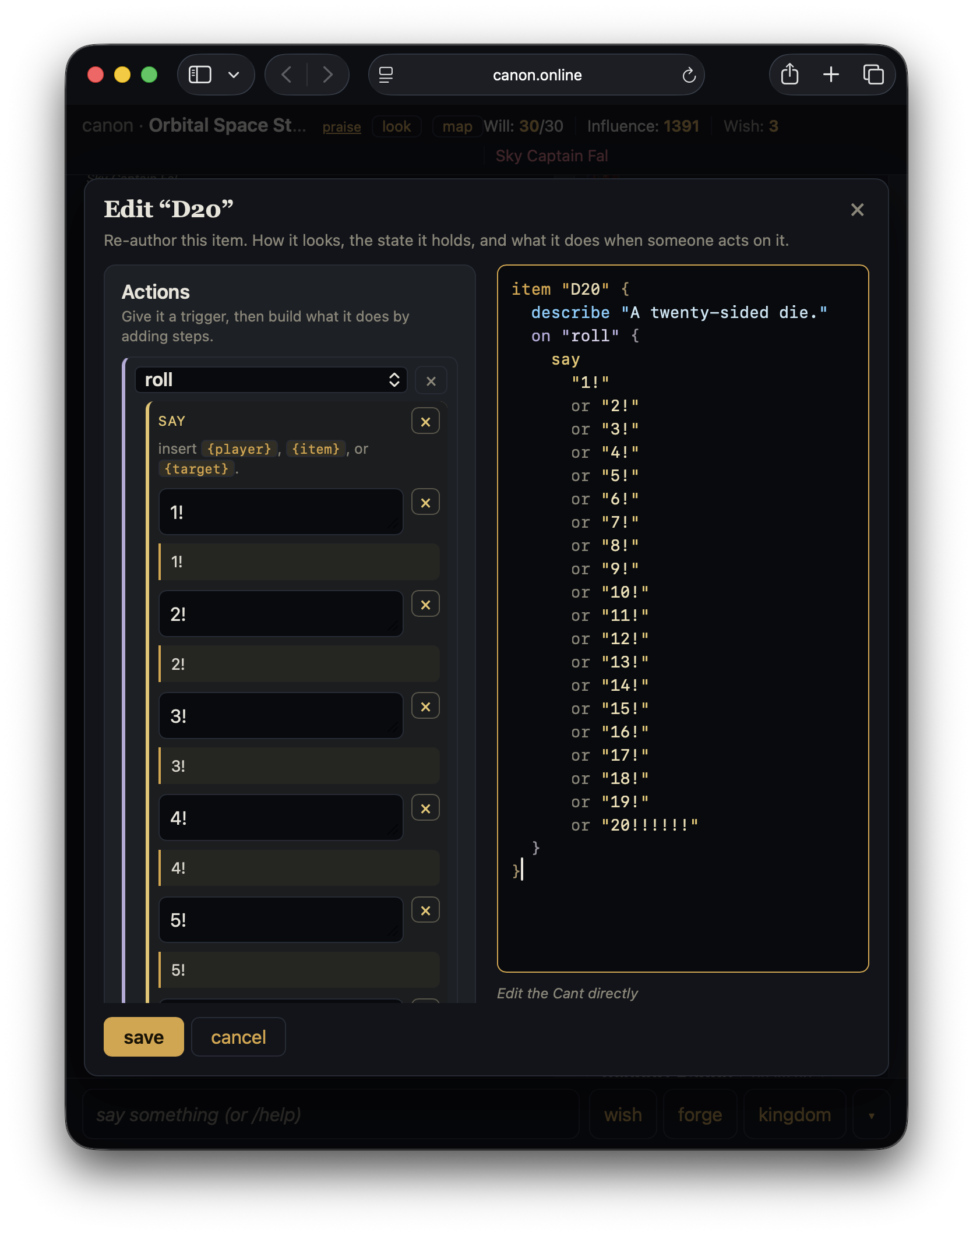Click inside the Cant code editor
The height and width of the screenshot is (1236, 973).
683,619
